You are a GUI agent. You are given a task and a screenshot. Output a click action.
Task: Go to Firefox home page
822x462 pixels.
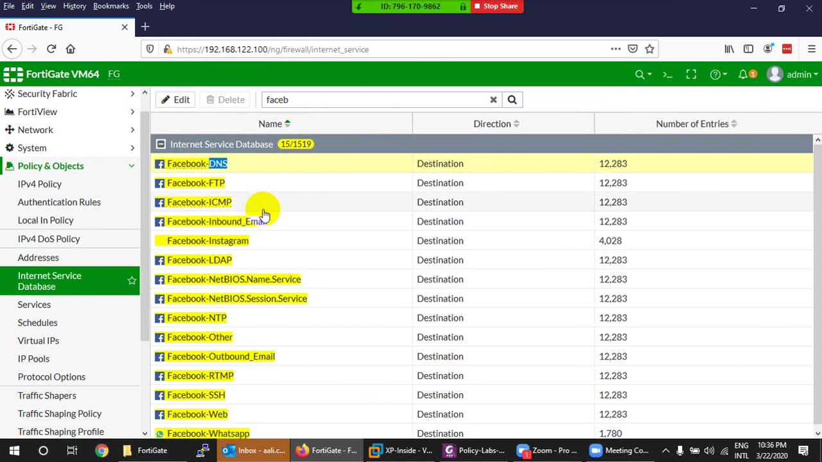[x=71, y=49]
